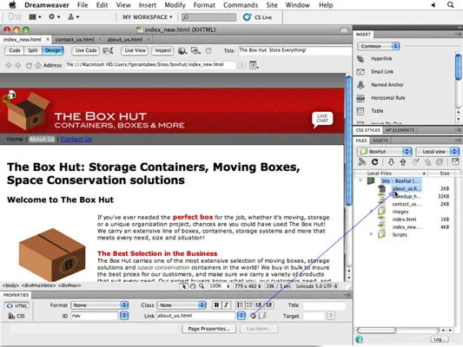The height and width of the screenshot is (347, 463).
Task: Click the Contact Us link
Action: [76, 139]
